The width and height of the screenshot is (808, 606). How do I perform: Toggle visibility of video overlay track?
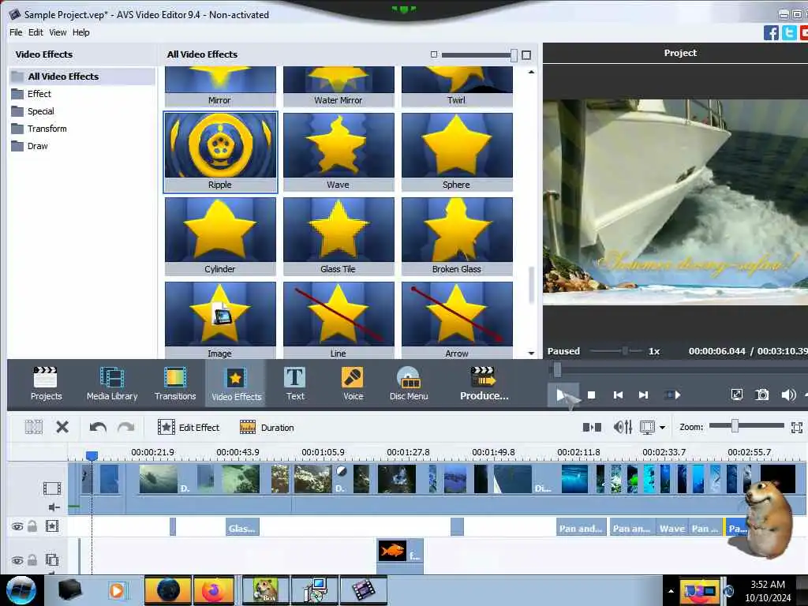[17, 560]
